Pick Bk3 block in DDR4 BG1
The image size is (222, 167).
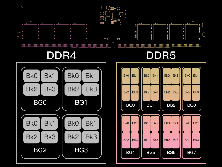coord(91,89)
